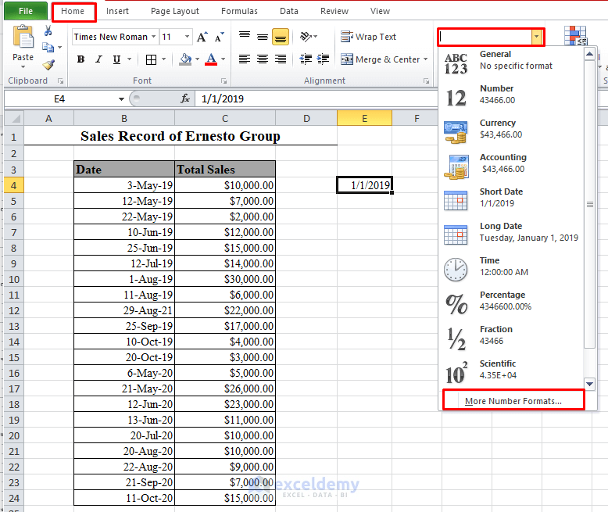Apply cell borders button
The height and width of the screenshot is (512, 608).
151,59
